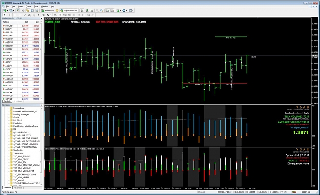Open the Arrows symbols tool
Viewport: 320px width, 195px height.
[48, 15]
